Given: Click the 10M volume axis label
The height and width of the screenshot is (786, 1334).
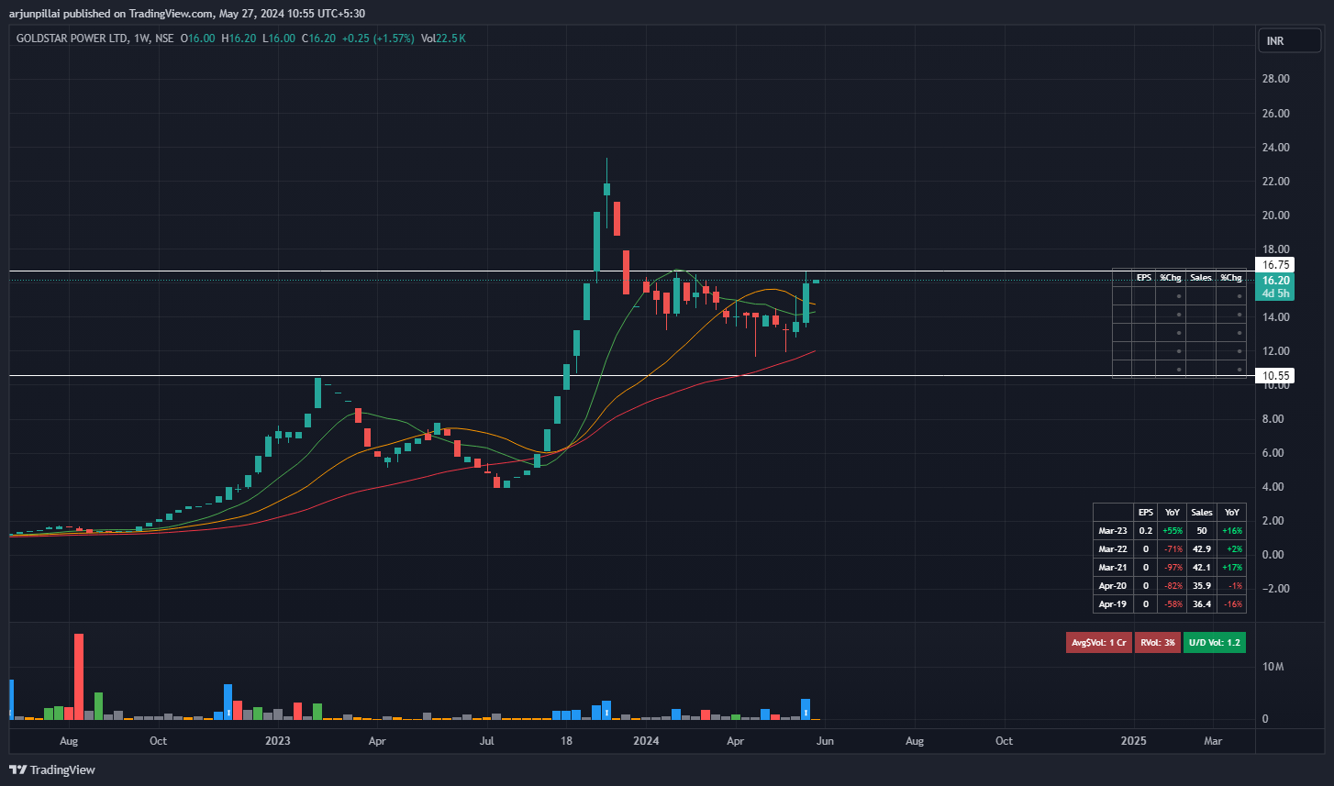Looking at the screenshot, I should 1272,667.
